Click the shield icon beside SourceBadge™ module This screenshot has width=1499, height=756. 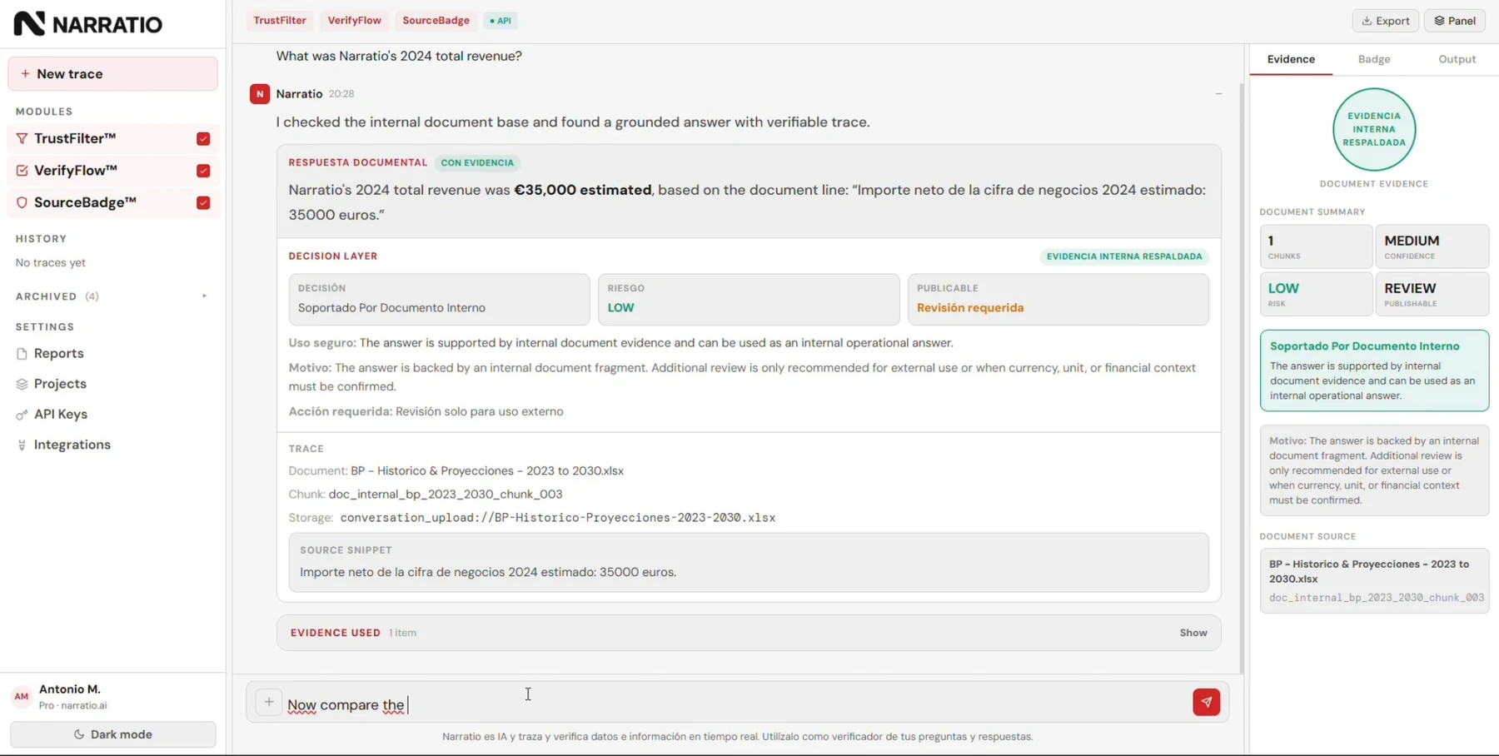click(x=22, y=202)
